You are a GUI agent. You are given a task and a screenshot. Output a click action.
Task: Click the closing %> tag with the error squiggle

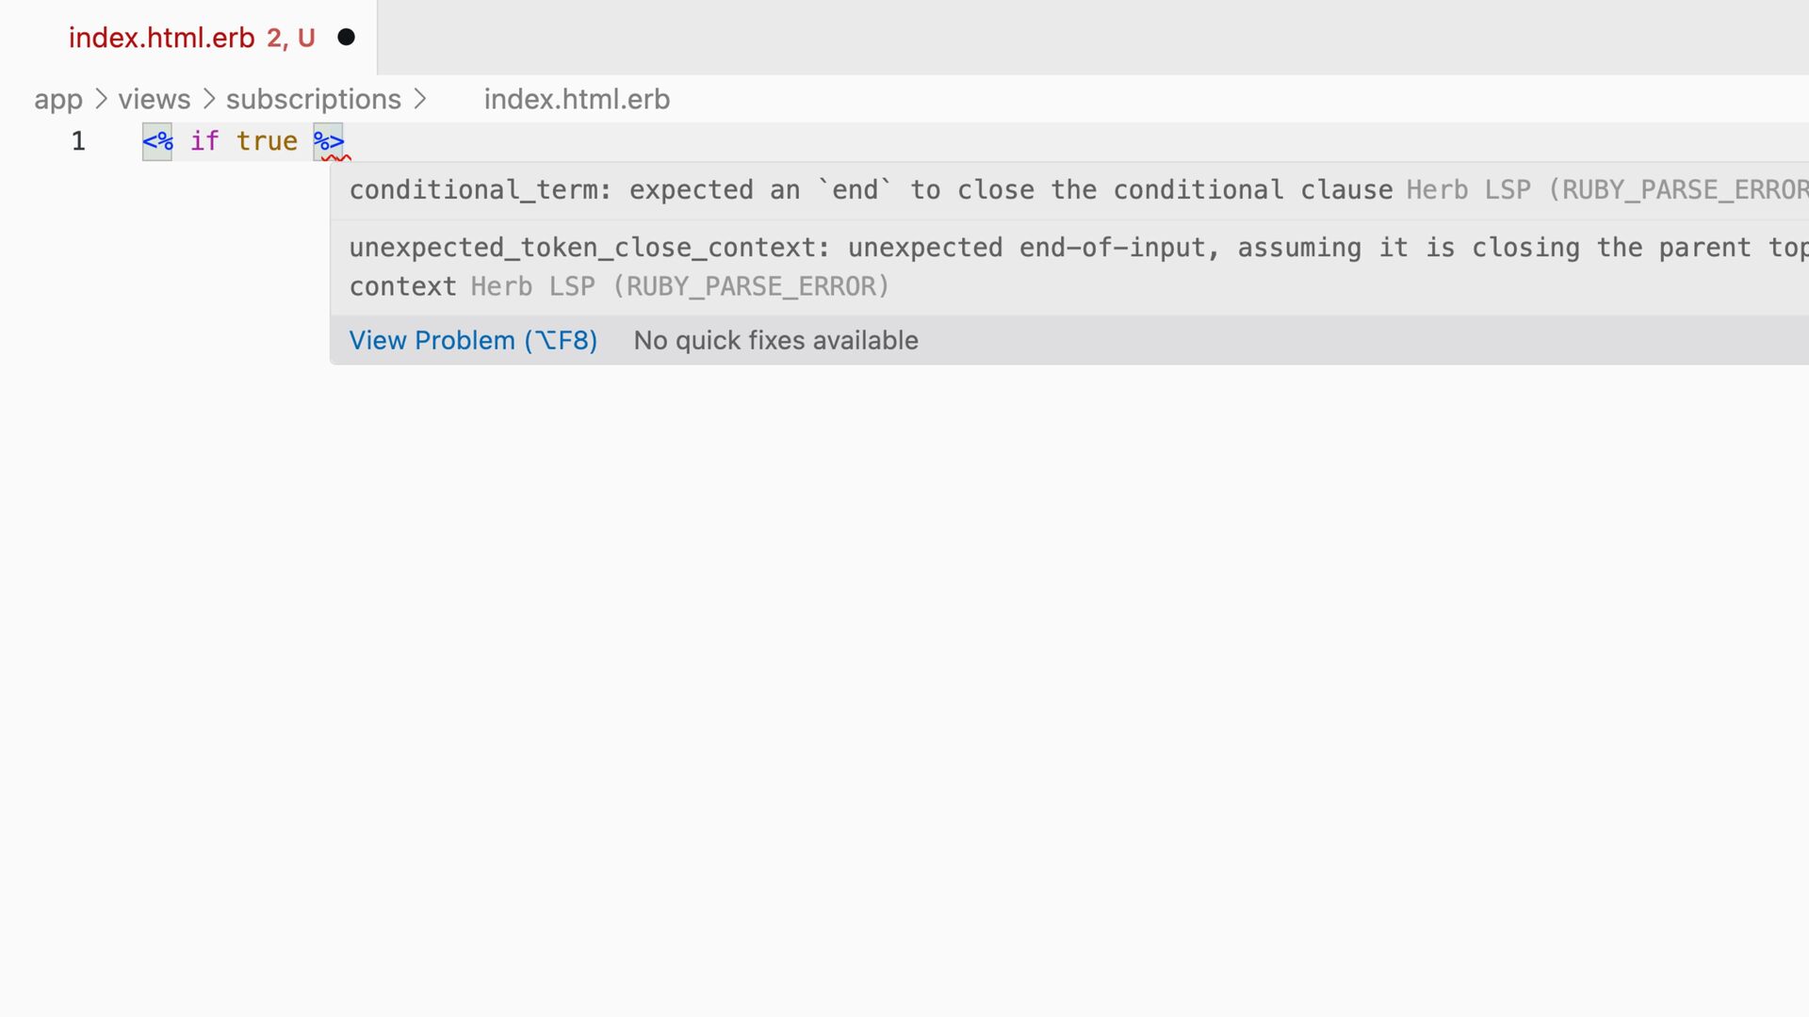click(329, 141)
